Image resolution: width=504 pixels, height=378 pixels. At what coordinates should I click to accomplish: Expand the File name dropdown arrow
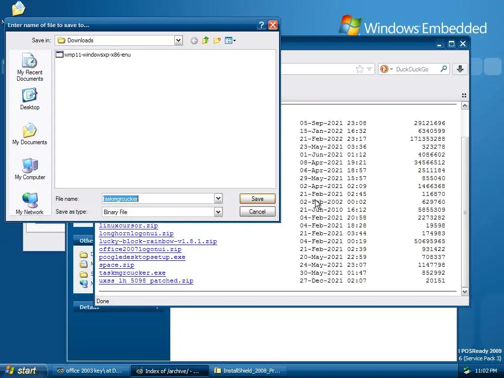tap(218, 199)
